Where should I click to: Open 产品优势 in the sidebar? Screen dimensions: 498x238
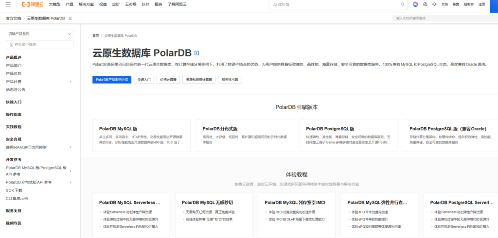tap(14, 73)
